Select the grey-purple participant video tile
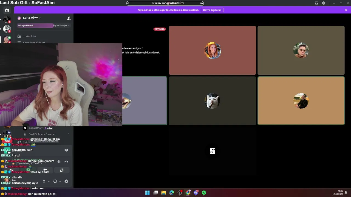Screen dimensions: 351x197 pyautogui.click(x=145, y=101)
